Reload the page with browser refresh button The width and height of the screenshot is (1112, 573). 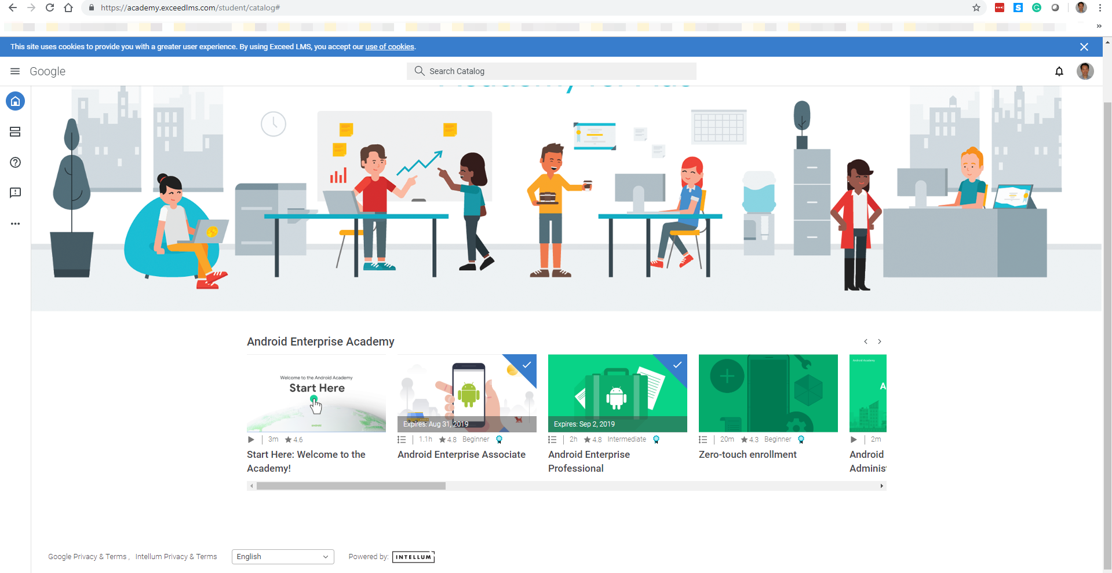(50, 8)
